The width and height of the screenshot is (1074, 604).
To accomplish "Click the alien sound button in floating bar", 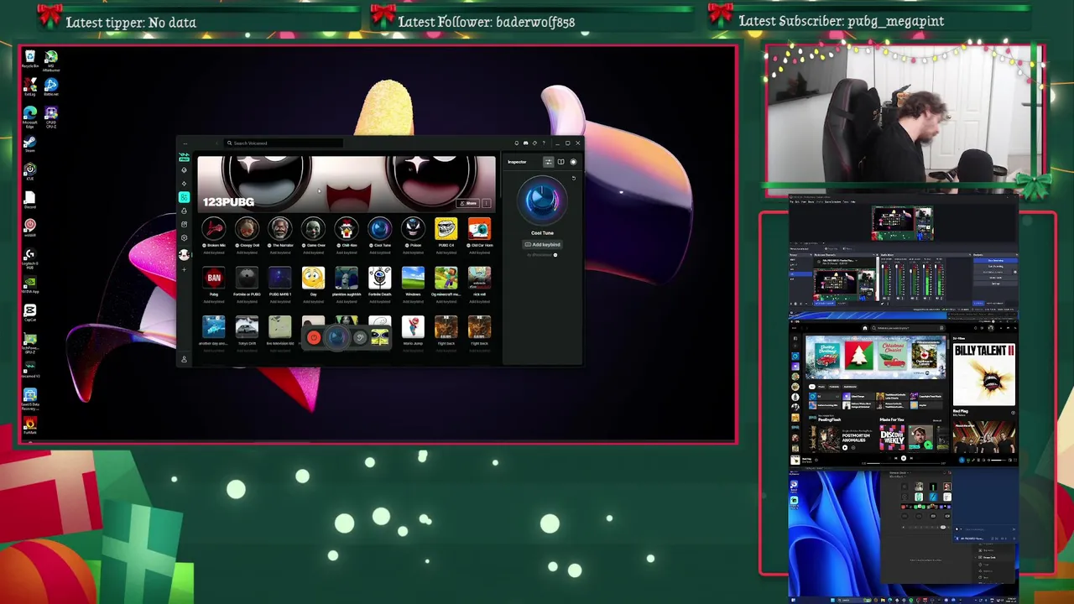I will pos(380,337).
